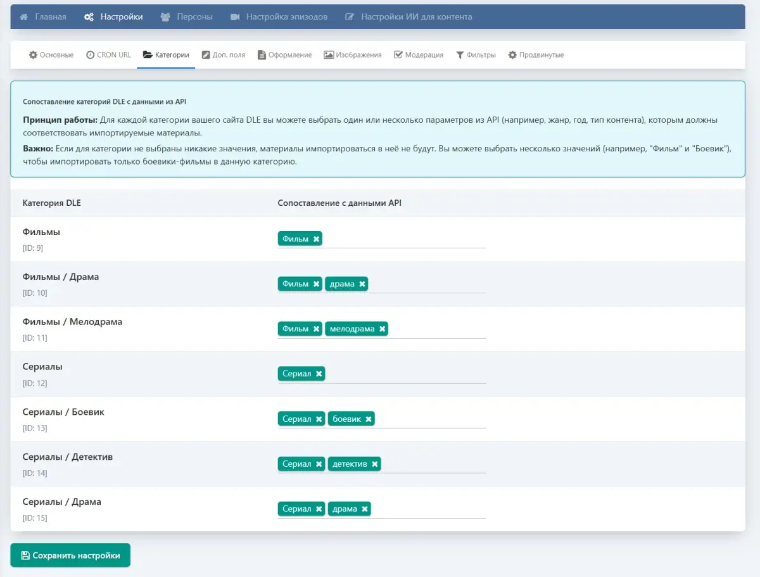Remove 'Фильм' tag in Фильмы / Мелодрама row
Screen dimensions: 760x577
pos(316,329)
